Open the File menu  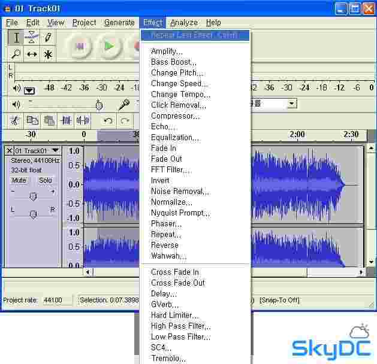click(12, 23)
